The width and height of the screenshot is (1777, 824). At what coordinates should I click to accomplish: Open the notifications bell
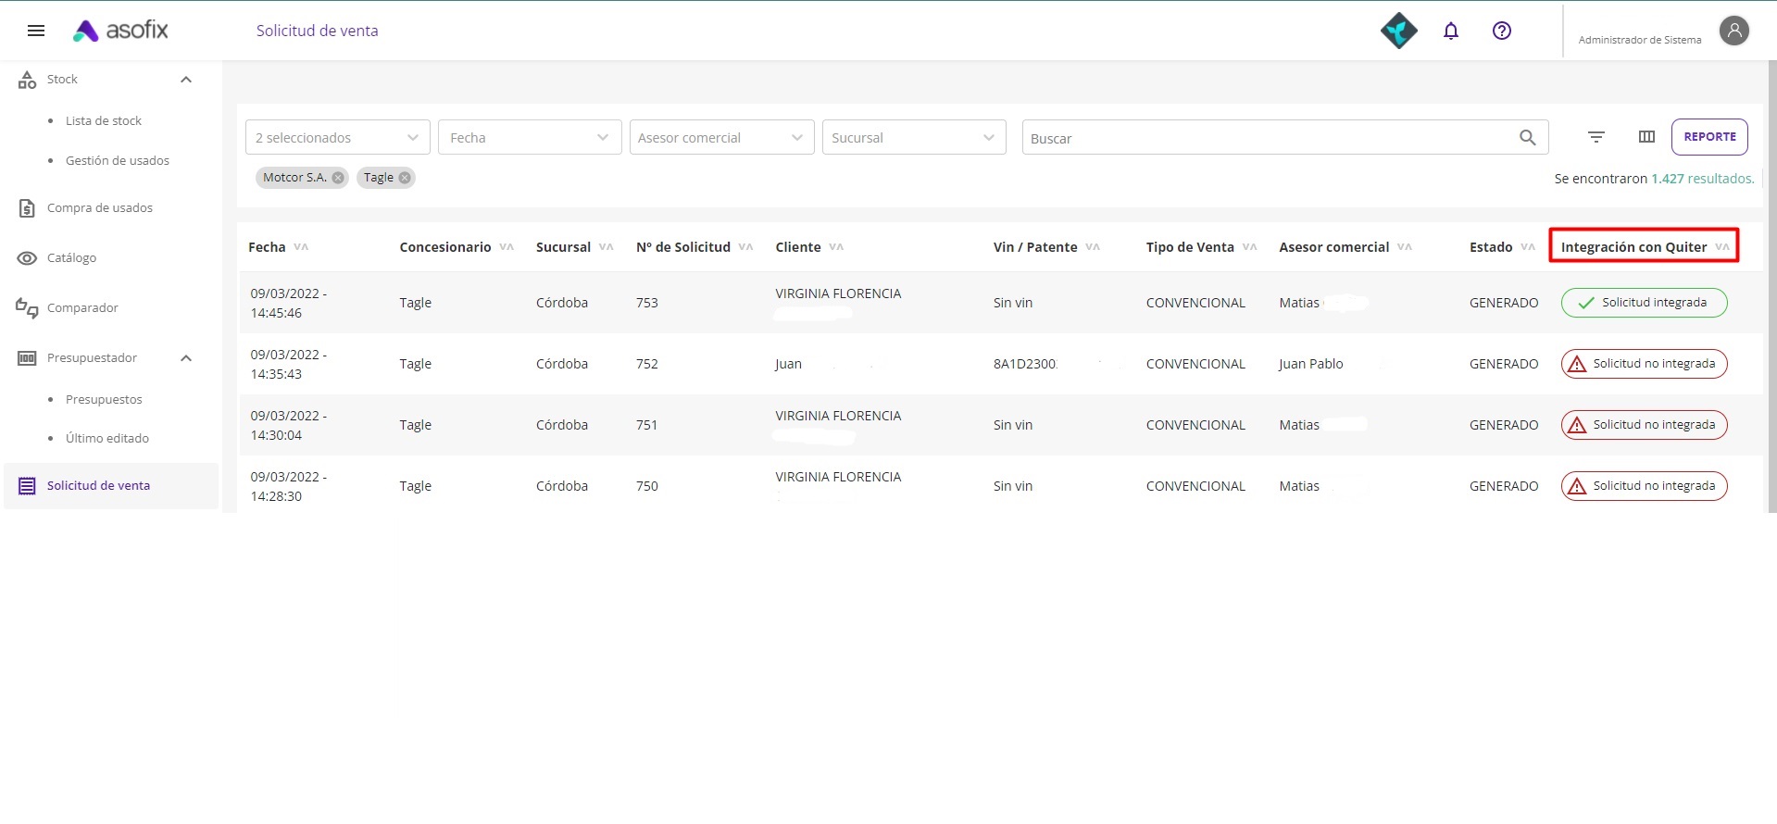coord(1451,31)
